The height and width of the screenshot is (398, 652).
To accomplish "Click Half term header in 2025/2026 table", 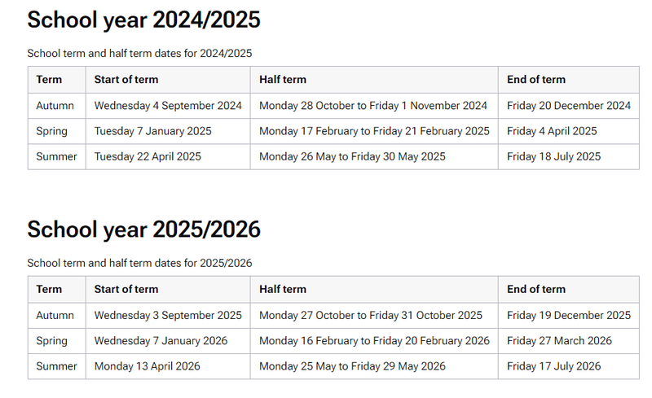I will [x=283, y=289].
